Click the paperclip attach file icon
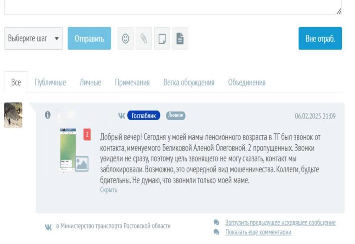This screenshot has width=355, height=244. coord(143,39)
